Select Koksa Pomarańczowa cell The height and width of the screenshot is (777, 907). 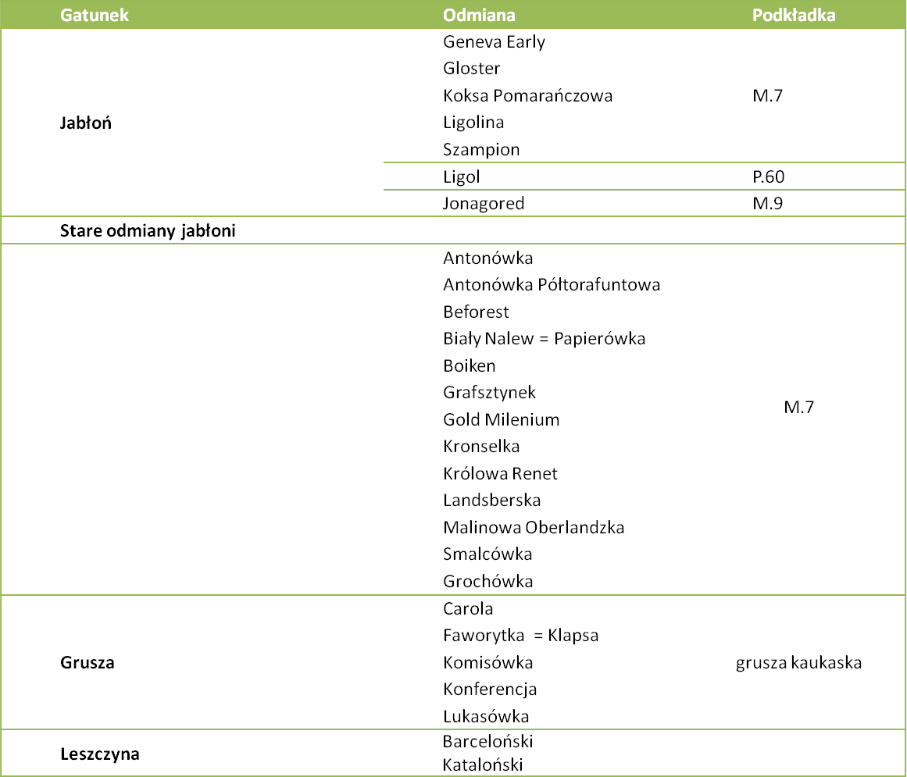527,95
